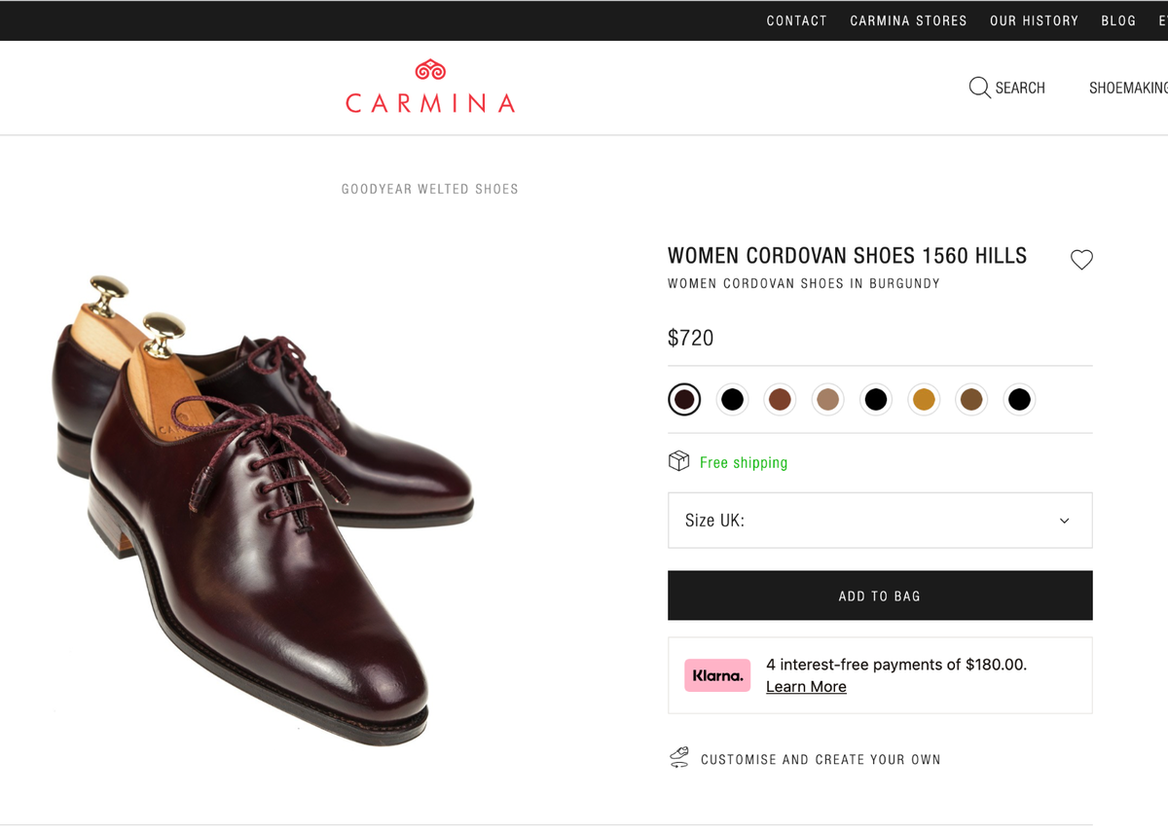Visit the Our History page
The height and width of the screenshot is (832, 1168).
tap(1034, 20)
